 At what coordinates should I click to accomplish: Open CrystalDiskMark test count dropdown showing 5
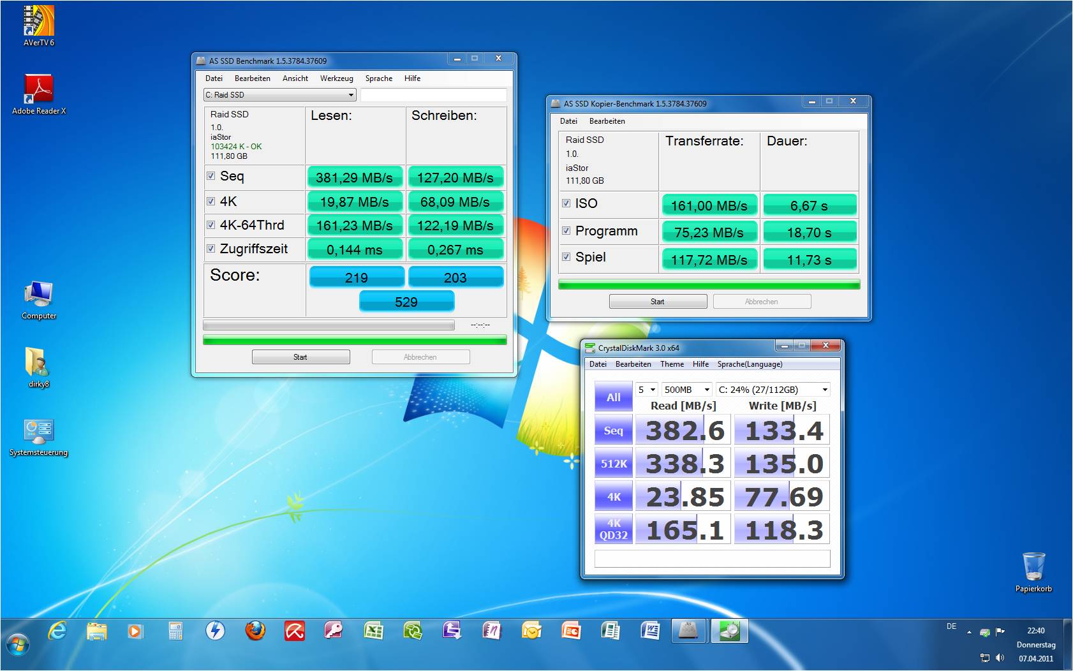pyautogui.click(x=647, y=389)
